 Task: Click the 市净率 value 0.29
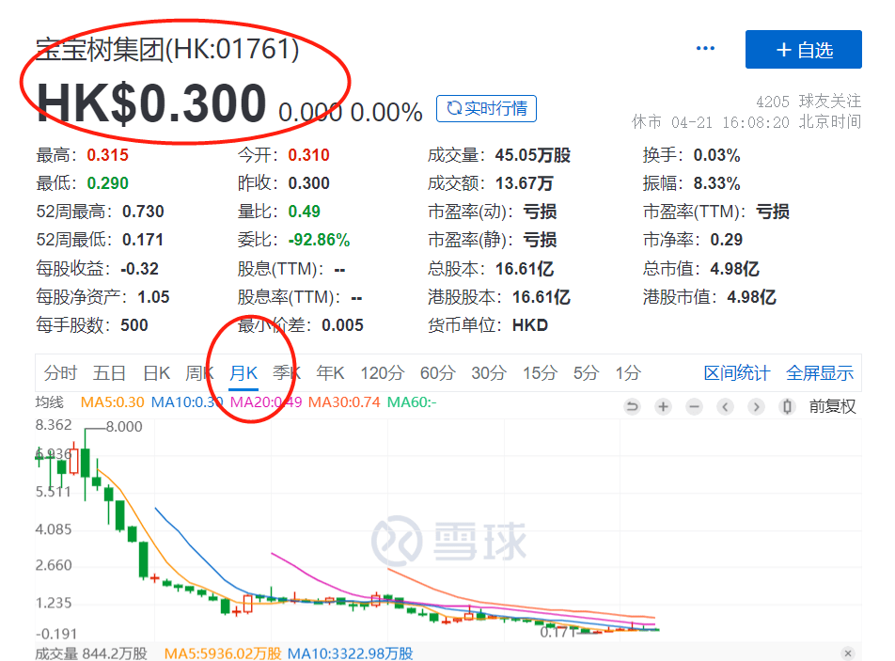726,240
